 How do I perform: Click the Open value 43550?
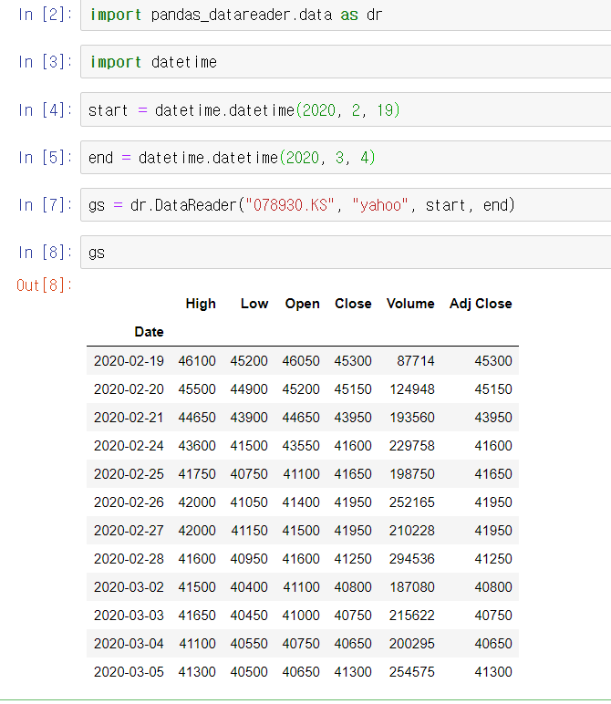tap(301, 445)
